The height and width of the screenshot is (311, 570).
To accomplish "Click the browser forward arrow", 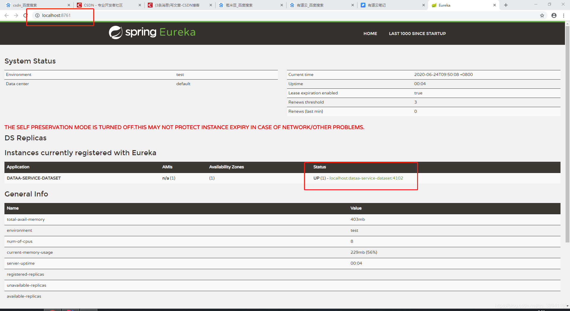I will (x=16, y=15).
